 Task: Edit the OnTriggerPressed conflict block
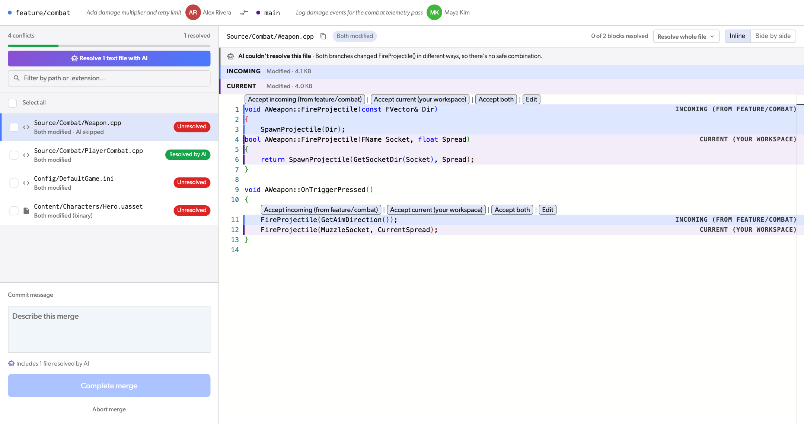pyautogui.click(x=548, y=210)
